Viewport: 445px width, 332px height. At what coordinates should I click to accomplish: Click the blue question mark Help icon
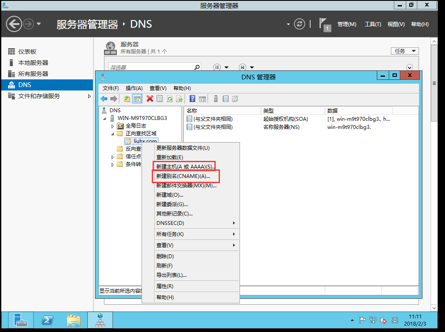(x=192, y=99)
